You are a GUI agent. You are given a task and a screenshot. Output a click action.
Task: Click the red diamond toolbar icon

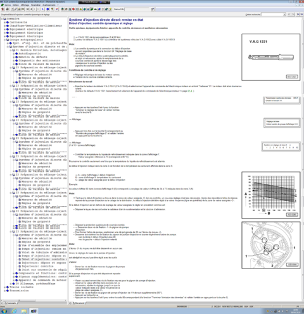[x=73, y=9]
